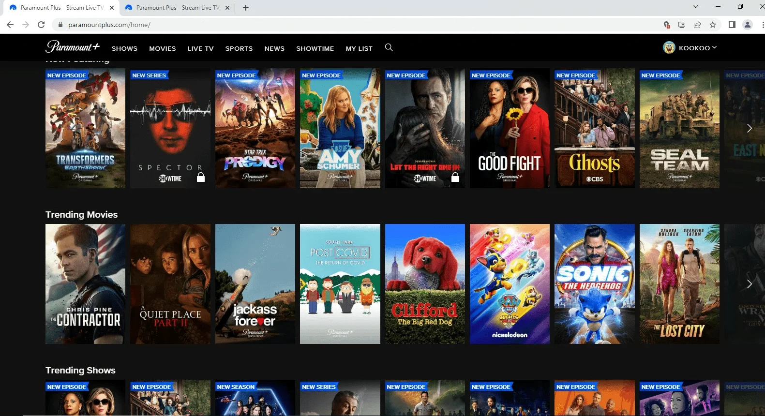Open the browser side panel icon

click(x=732, y=25)
